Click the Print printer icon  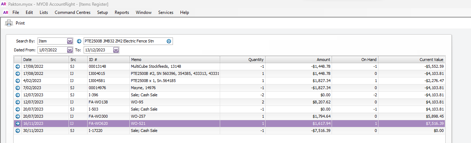9,23
